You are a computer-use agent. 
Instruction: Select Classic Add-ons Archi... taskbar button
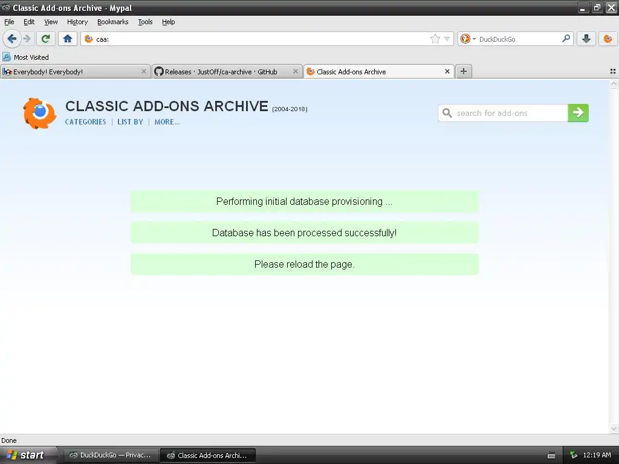click(208, 455)
